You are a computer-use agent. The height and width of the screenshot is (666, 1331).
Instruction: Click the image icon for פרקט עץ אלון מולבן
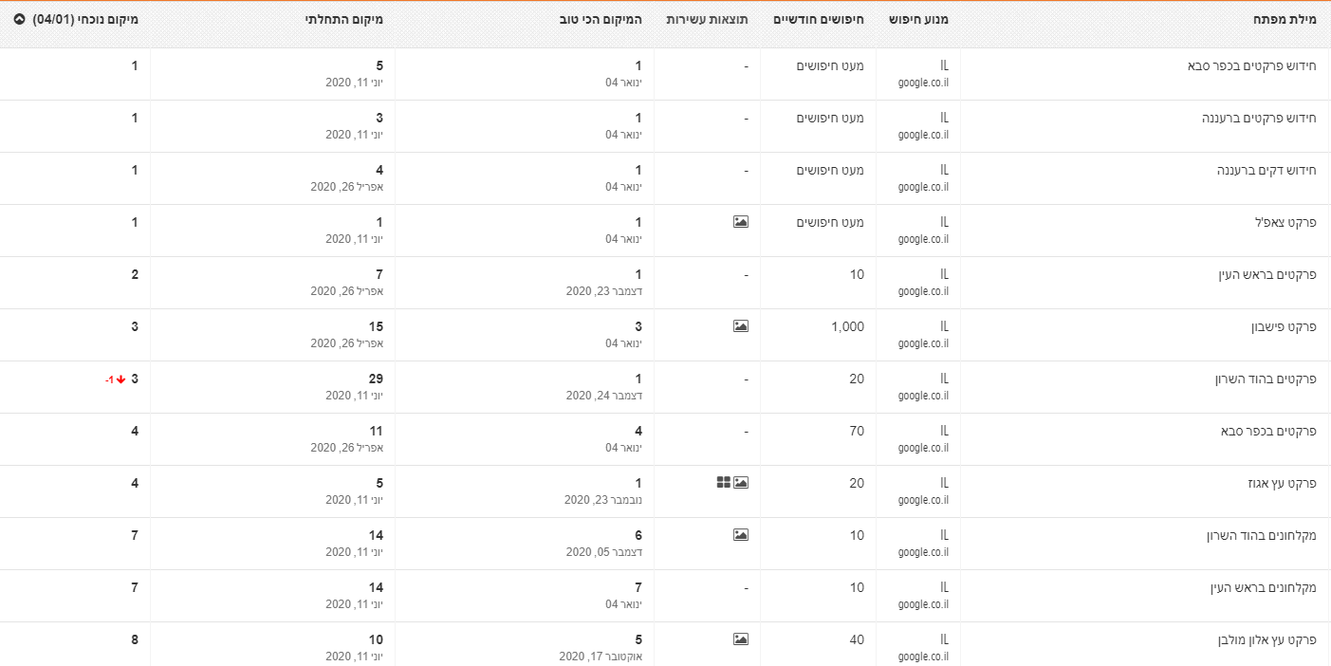(x=741, y=639)
